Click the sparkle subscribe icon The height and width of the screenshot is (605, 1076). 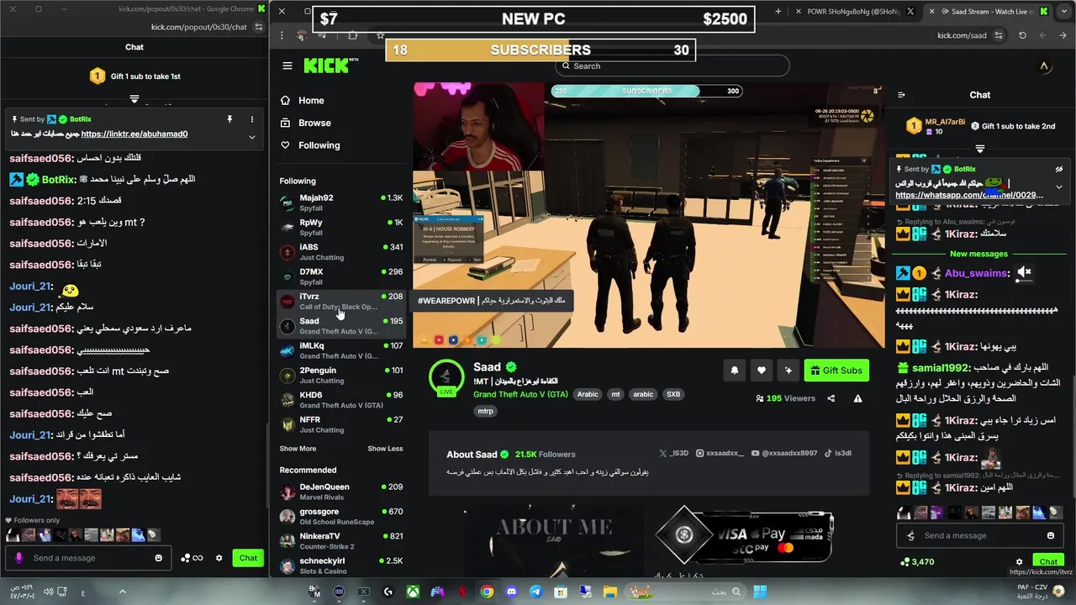click(789, 371)
